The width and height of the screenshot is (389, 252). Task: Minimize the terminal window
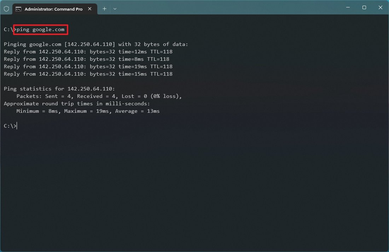(348, 7)
